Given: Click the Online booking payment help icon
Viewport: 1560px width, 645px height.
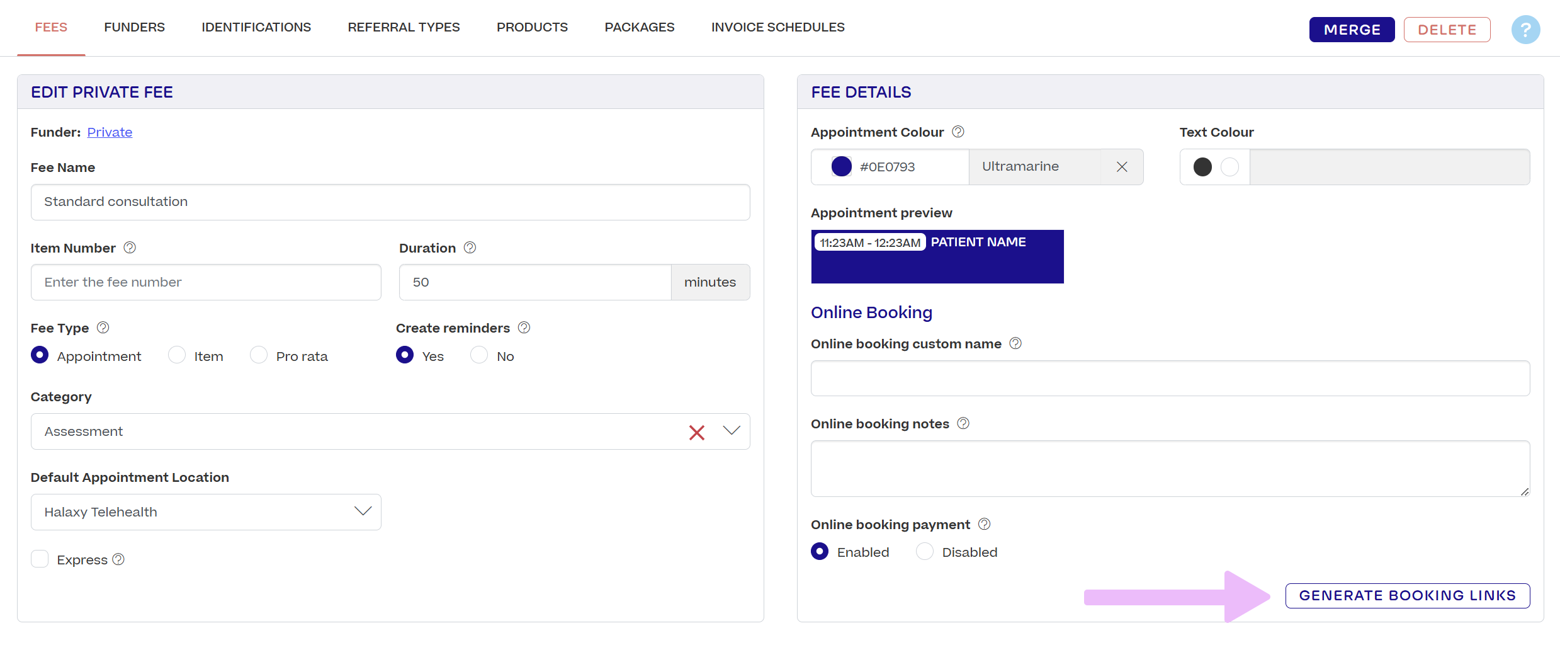Looking at the screenshot, I should coord(985,524).
